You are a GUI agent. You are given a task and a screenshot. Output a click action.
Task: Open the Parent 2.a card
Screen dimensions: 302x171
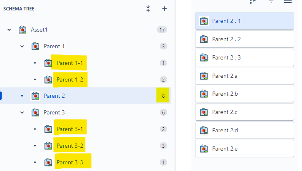tap(245, 76)
